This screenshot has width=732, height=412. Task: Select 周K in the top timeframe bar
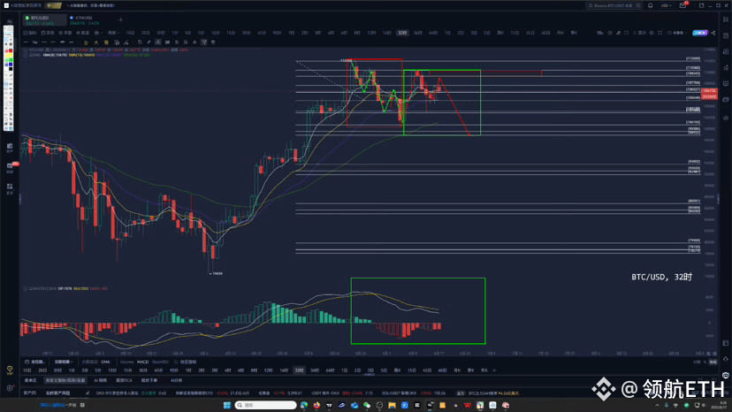point(500,33)
